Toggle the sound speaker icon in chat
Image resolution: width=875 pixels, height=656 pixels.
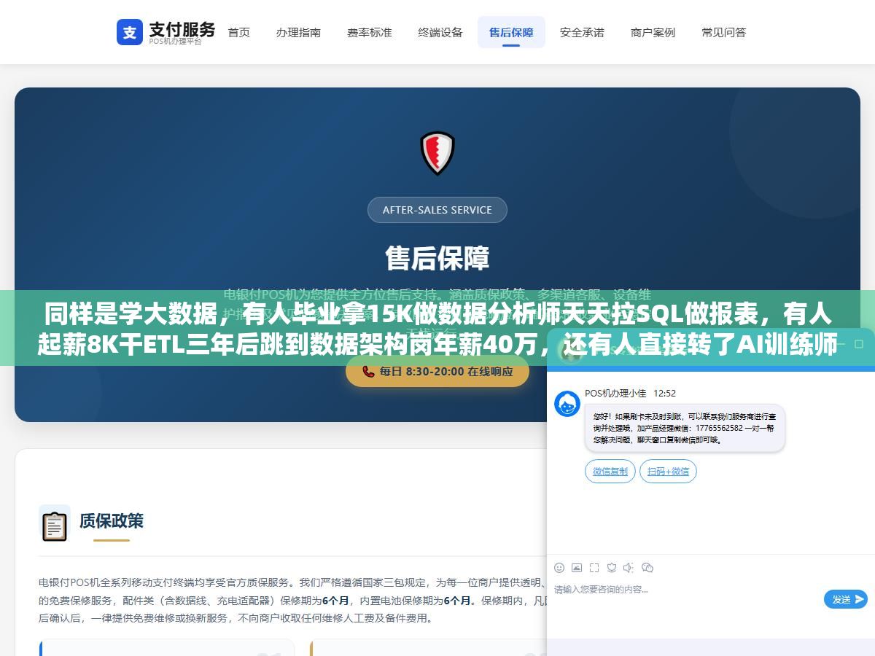tap(629, 567)
